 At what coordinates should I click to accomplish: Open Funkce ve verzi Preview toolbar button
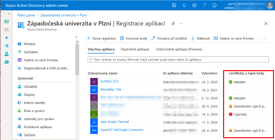(234, 38)
